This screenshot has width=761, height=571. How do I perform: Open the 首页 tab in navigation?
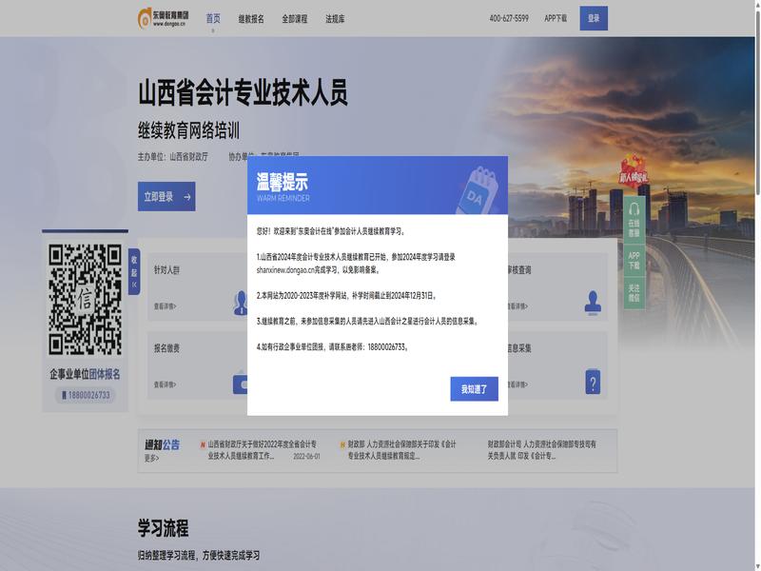(213, 18)
